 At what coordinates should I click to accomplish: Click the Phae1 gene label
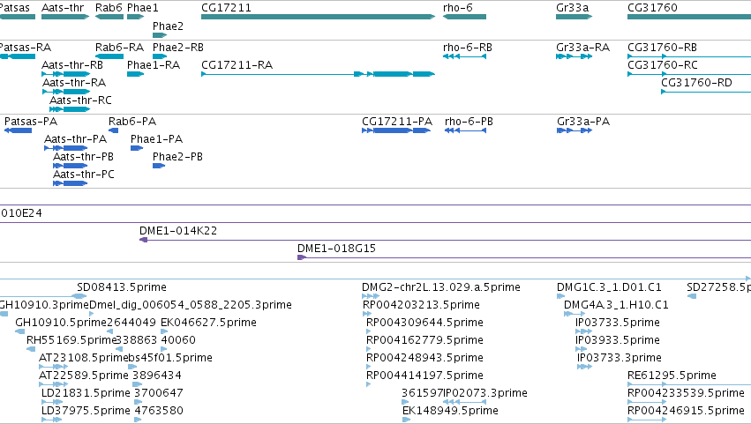[x=143, y=8]
